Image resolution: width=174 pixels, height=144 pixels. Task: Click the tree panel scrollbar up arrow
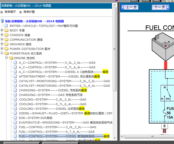(115, 5)
